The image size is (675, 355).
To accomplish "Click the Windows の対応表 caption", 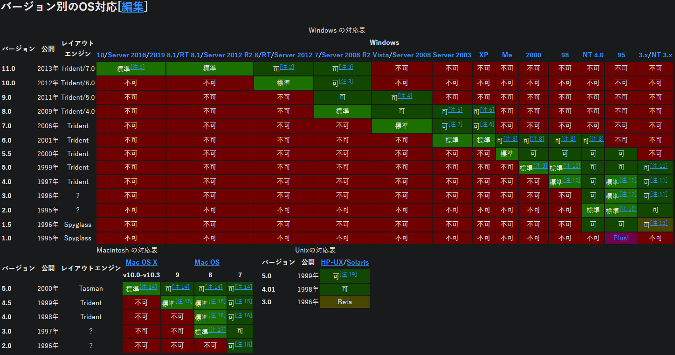I will (337, 30).
